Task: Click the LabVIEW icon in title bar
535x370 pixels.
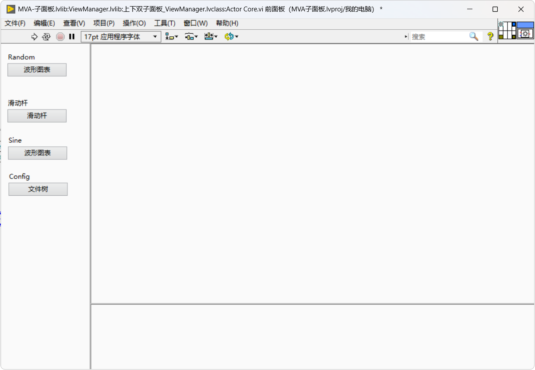Action: click(x=11, y=9)
